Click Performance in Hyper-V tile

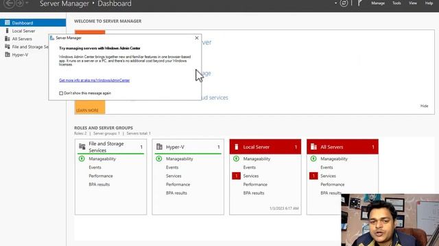pos(178,184)
